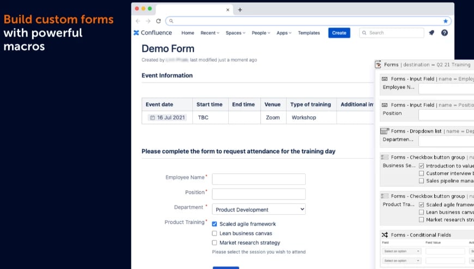Go to the Home menu item
474x269 pixels.
pyautogui.click(x=188, y=33)
